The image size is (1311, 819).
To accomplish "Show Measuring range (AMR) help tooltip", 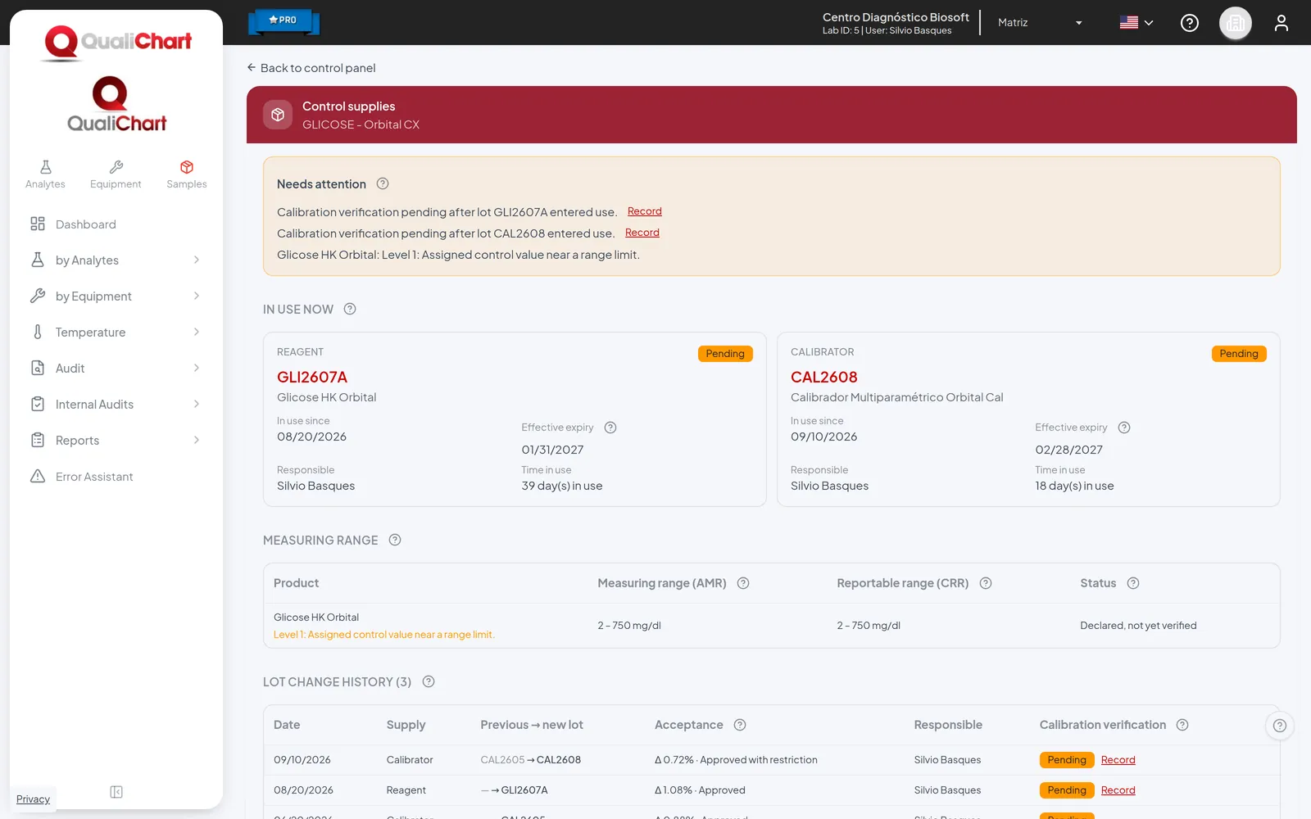I will coord(743,583).
